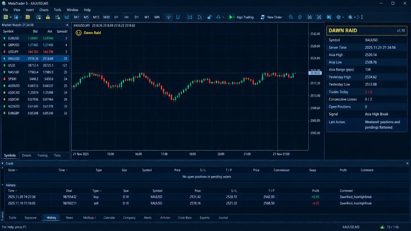Screen dimensions: 411x231
Task: Click the vertical dots toolbar overflow icon
Action: click(362, 17)
